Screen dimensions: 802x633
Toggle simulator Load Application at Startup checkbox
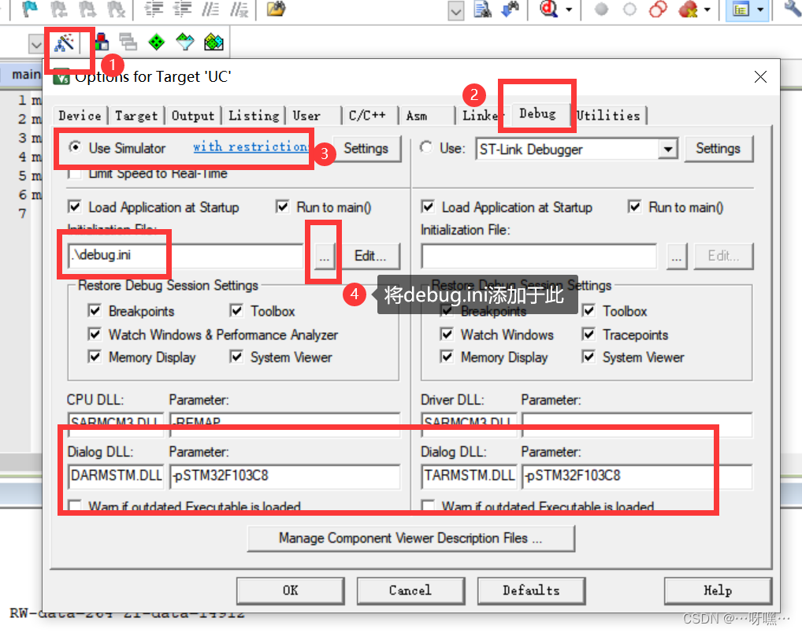coord(74,206)
